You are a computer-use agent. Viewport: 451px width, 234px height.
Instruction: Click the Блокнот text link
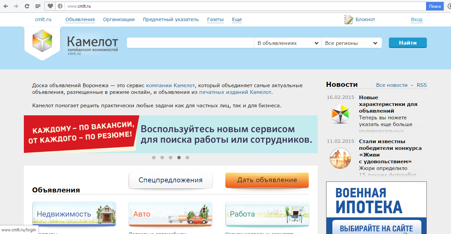coord(365,19)
